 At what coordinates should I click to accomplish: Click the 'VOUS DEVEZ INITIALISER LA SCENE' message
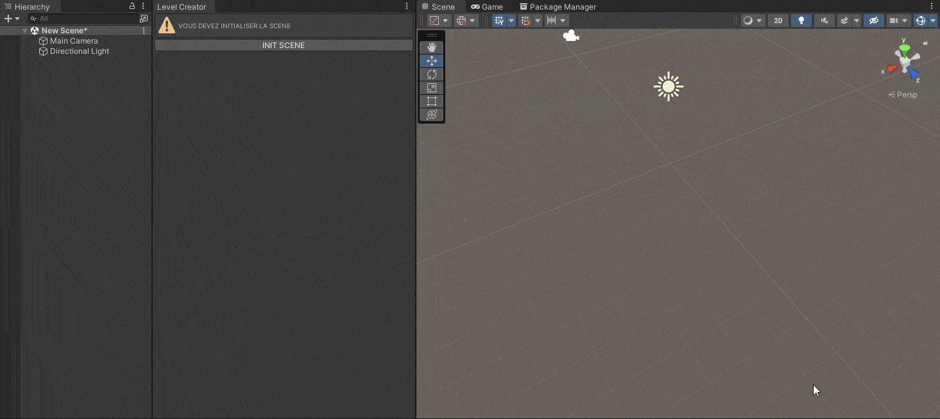pos(234,26)
